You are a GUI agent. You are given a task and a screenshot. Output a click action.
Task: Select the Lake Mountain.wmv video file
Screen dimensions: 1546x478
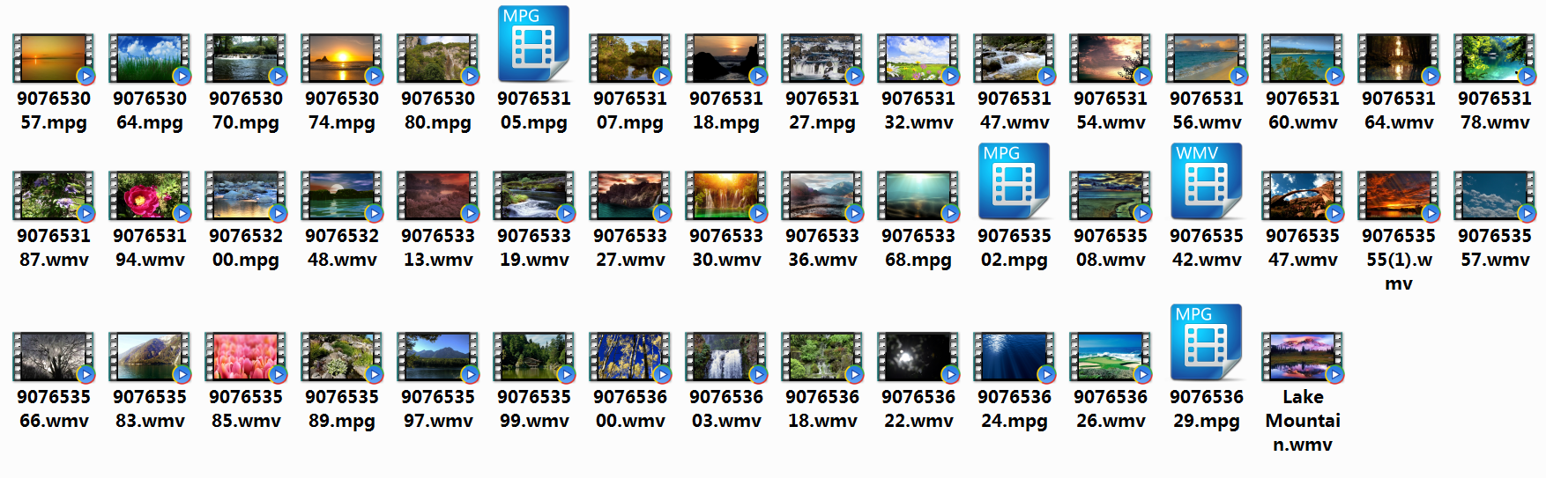1303,357
